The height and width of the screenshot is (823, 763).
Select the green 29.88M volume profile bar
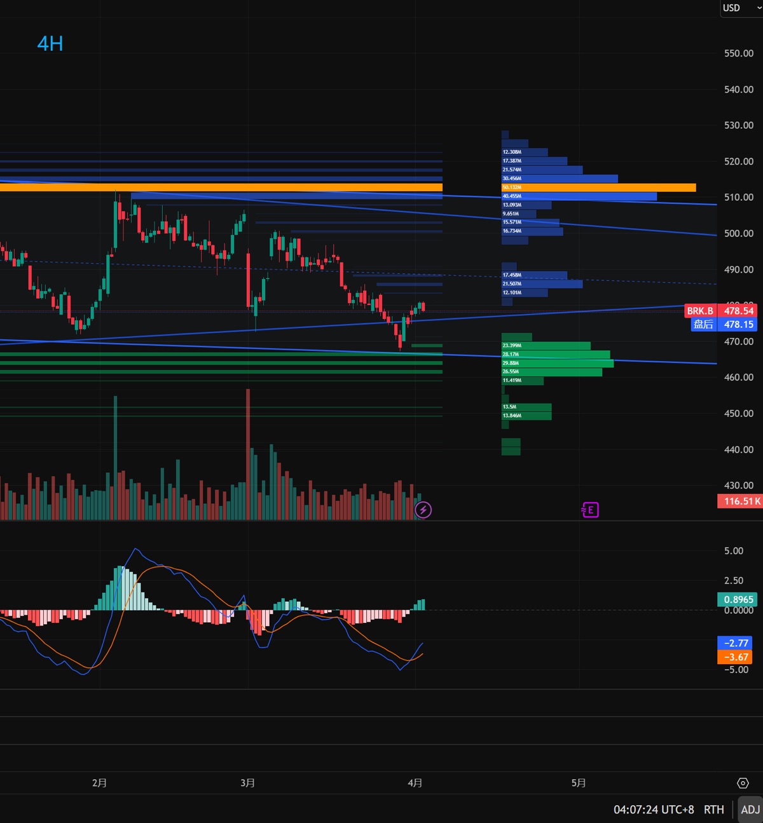pyautogui.click(x=557, y=363)
